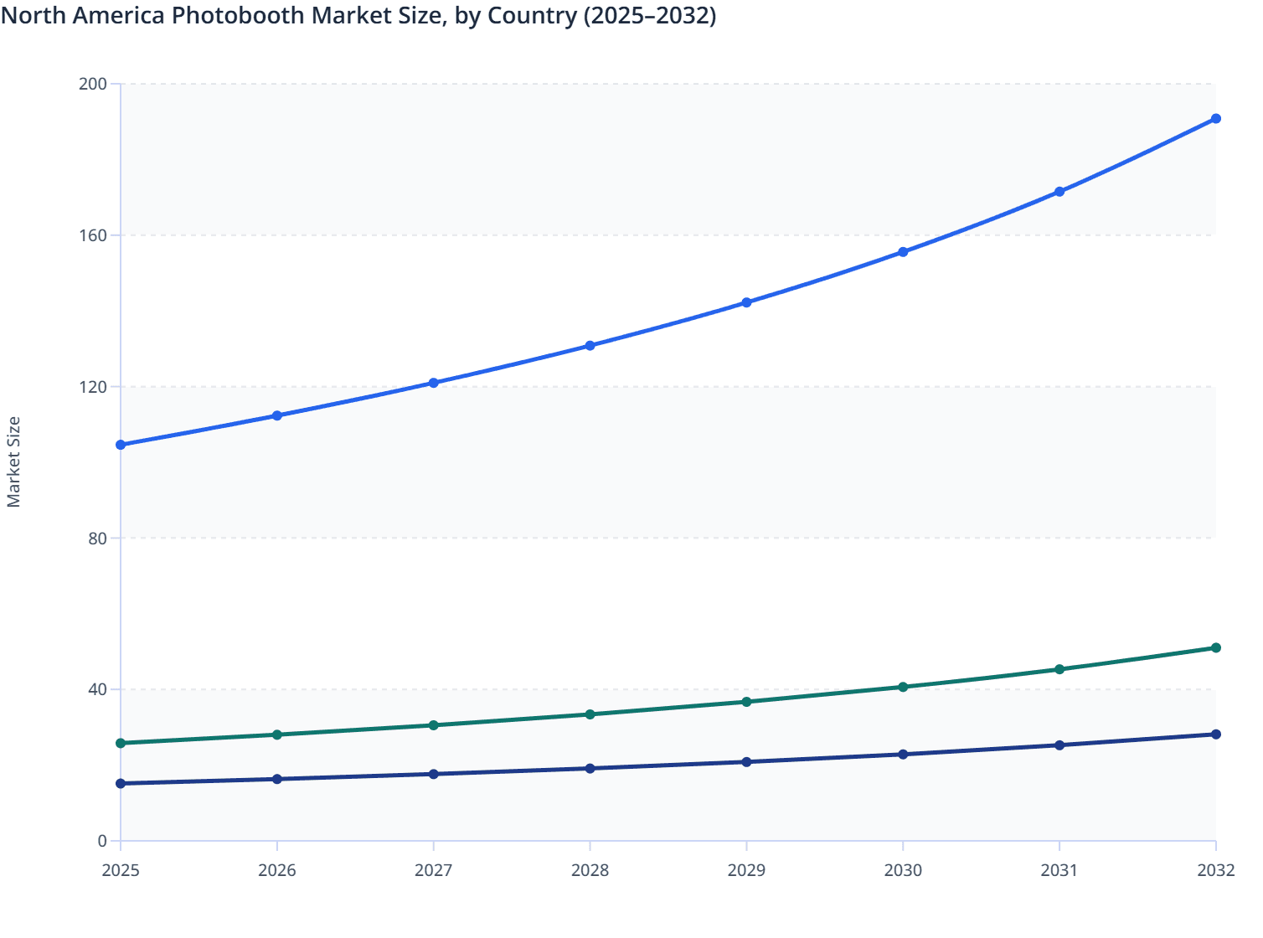Viewport: 1263px width, 938px height.
Task: Click the 2030 marker on the blue series
Action: coord(903,250)
